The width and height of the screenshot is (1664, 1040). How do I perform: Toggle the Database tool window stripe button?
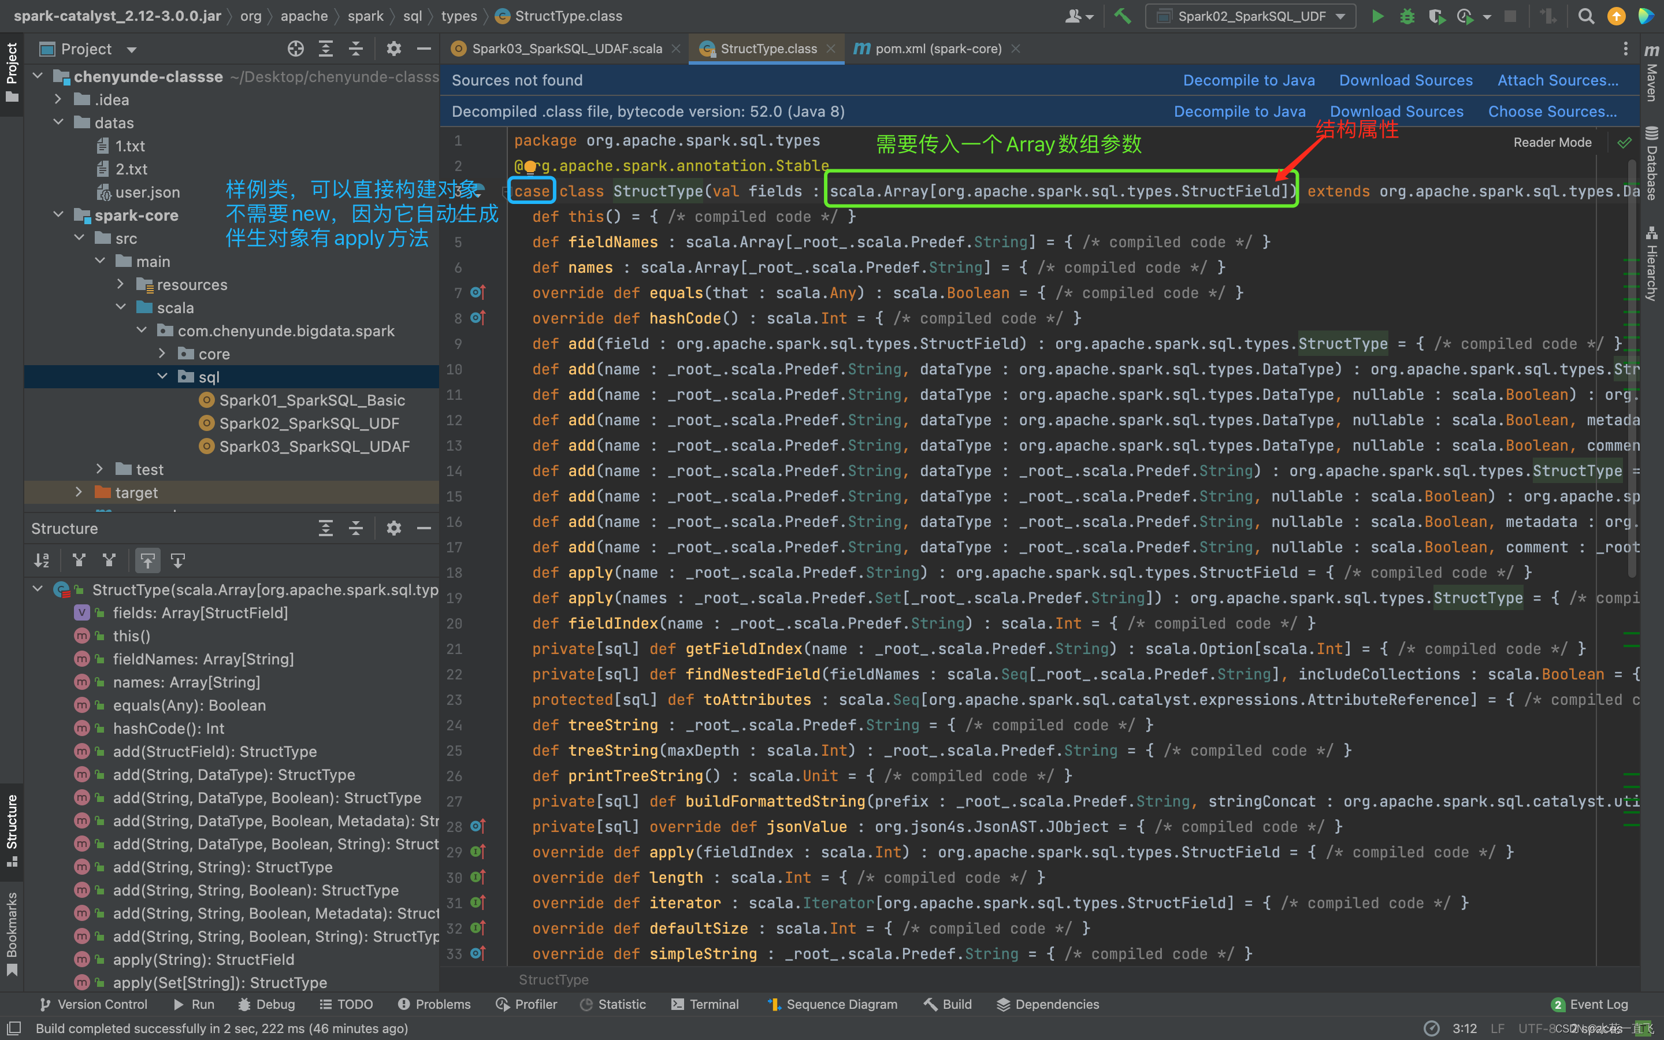pyautogui.click(x=1652, y=163)
